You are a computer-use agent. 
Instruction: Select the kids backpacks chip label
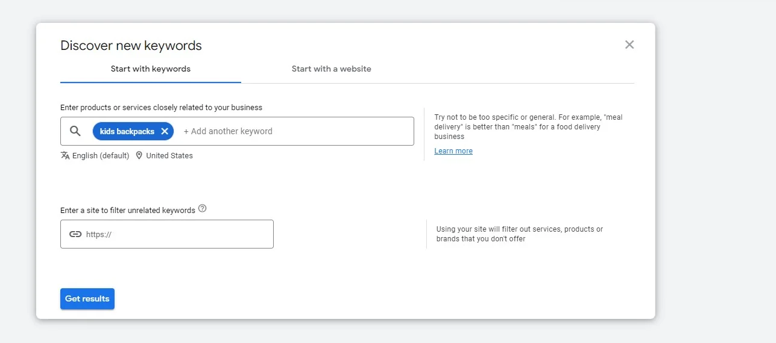pyautogui.click(x=127, y=131)
